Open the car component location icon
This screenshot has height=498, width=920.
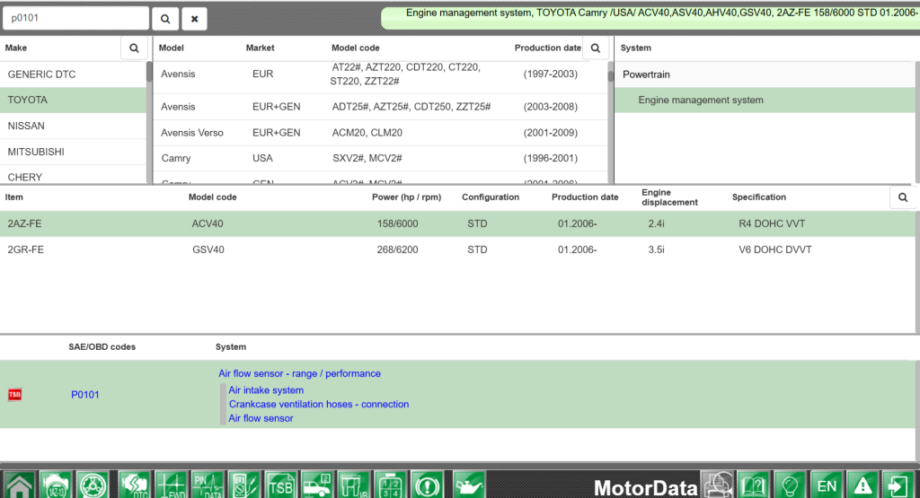coord(317,485)
